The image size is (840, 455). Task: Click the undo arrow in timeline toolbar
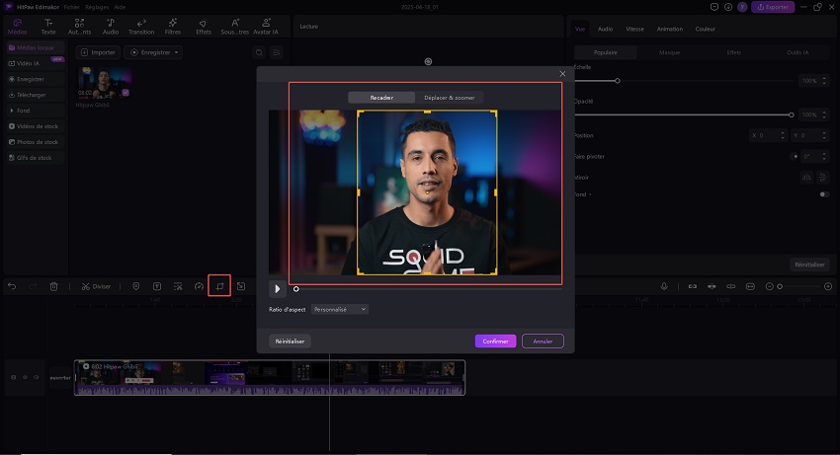tap(12, 286)
